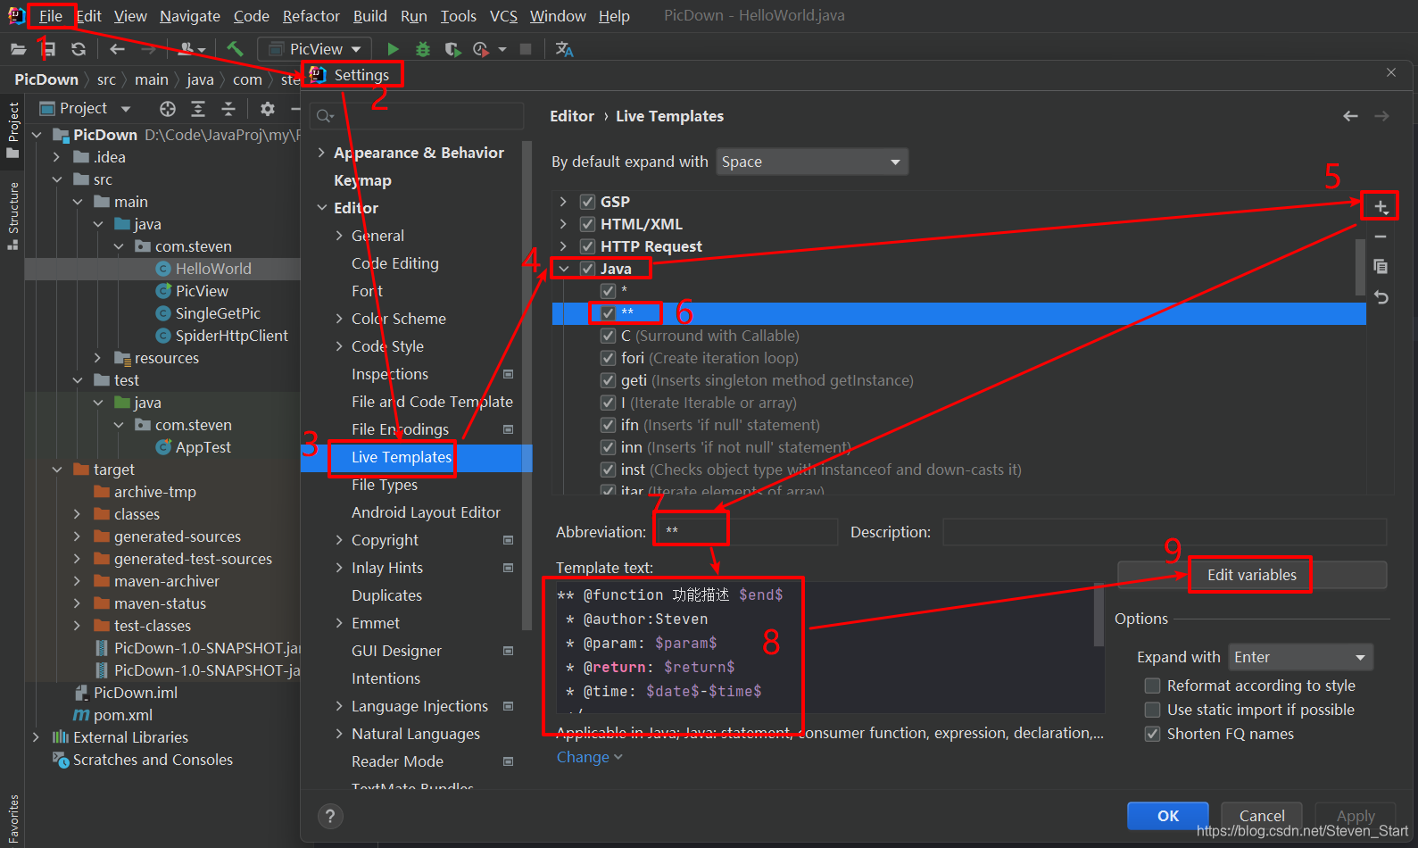1418x848 pixels.
Task: Open the Build menu
Action: [x=370, y=16]
